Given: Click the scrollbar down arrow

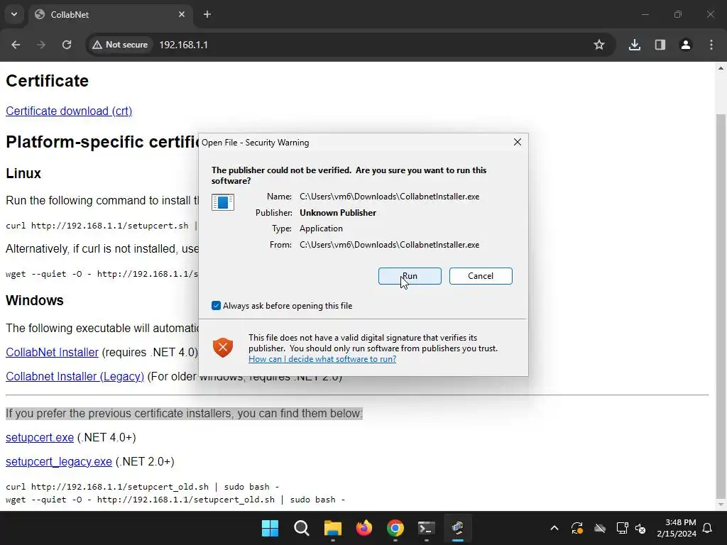Looking at the screenshot, I should pos(721,505).
